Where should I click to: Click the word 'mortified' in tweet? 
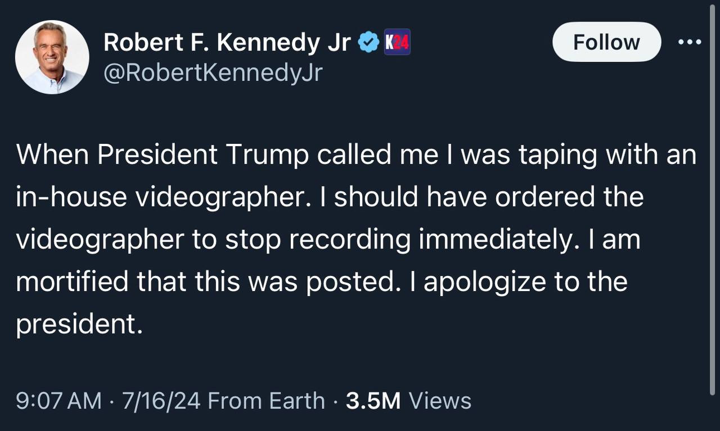[x=73, y=282]
